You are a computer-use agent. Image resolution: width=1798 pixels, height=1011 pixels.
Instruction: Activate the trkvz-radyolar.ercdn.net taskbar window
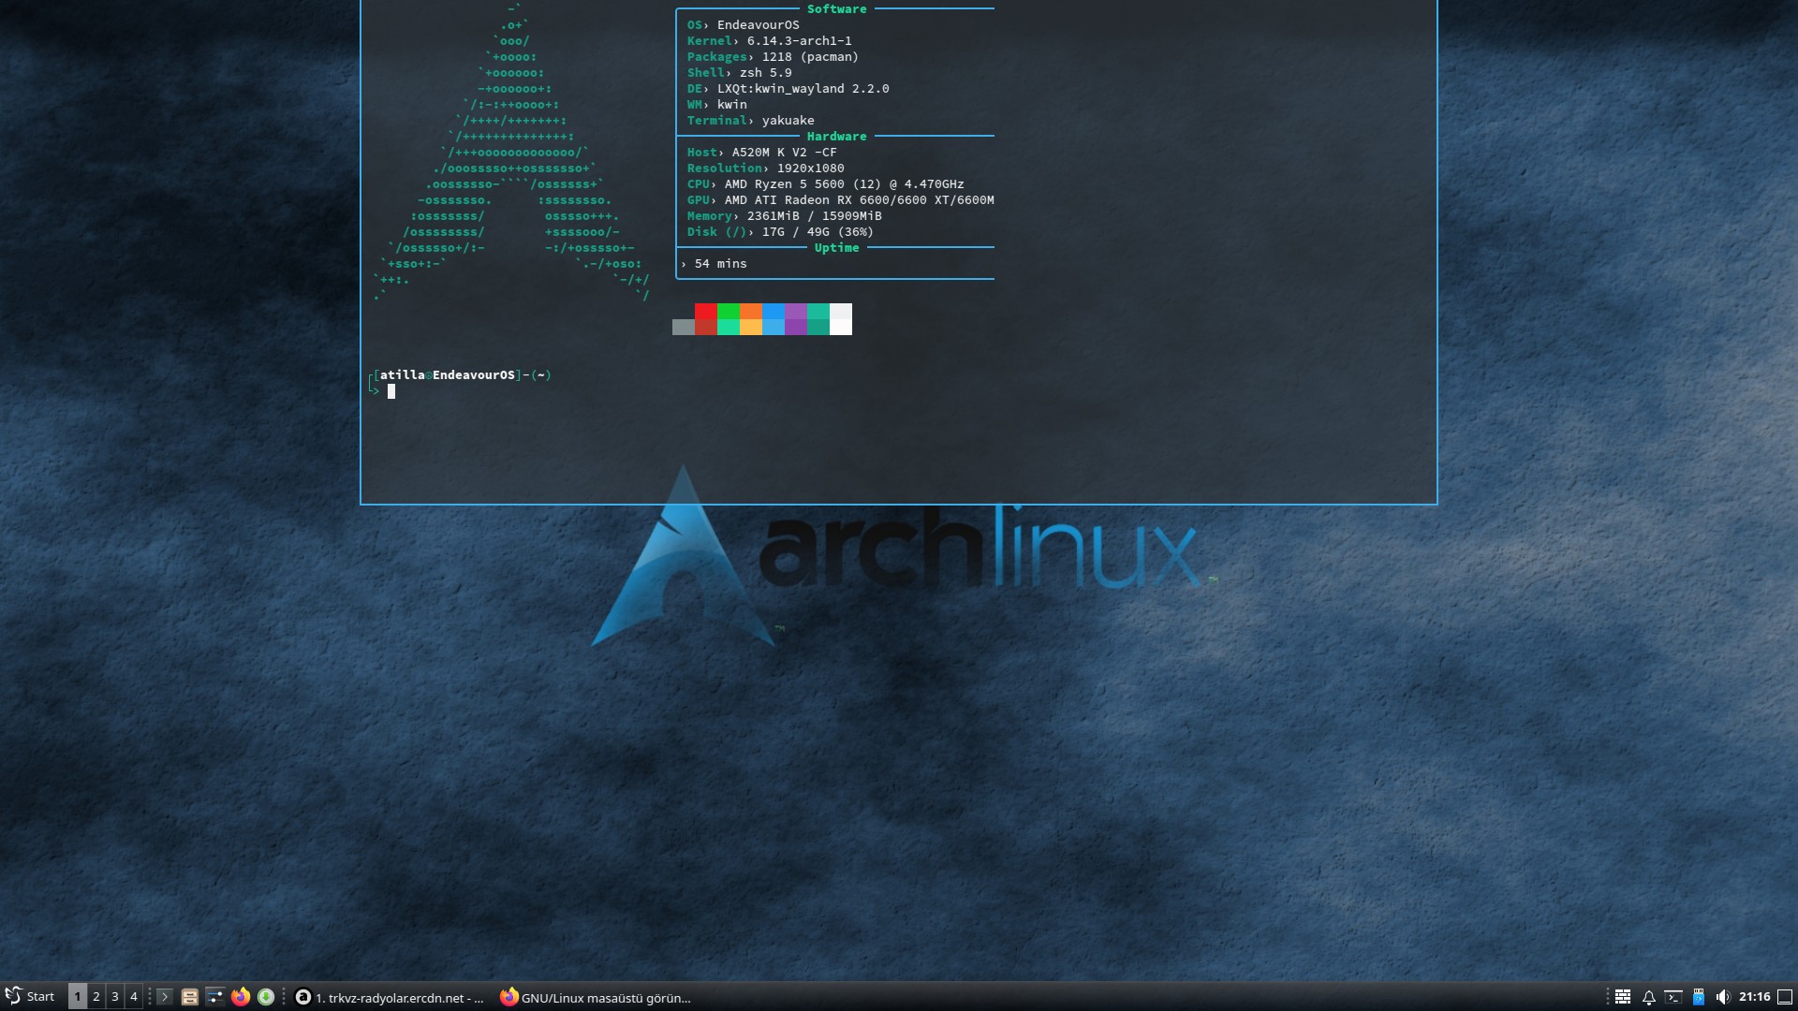click(x=391, y=998)
